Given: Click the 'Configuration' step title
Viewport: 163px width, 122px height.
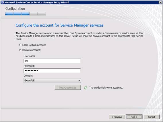Looking at the screenshot, I should pos(15,9).
